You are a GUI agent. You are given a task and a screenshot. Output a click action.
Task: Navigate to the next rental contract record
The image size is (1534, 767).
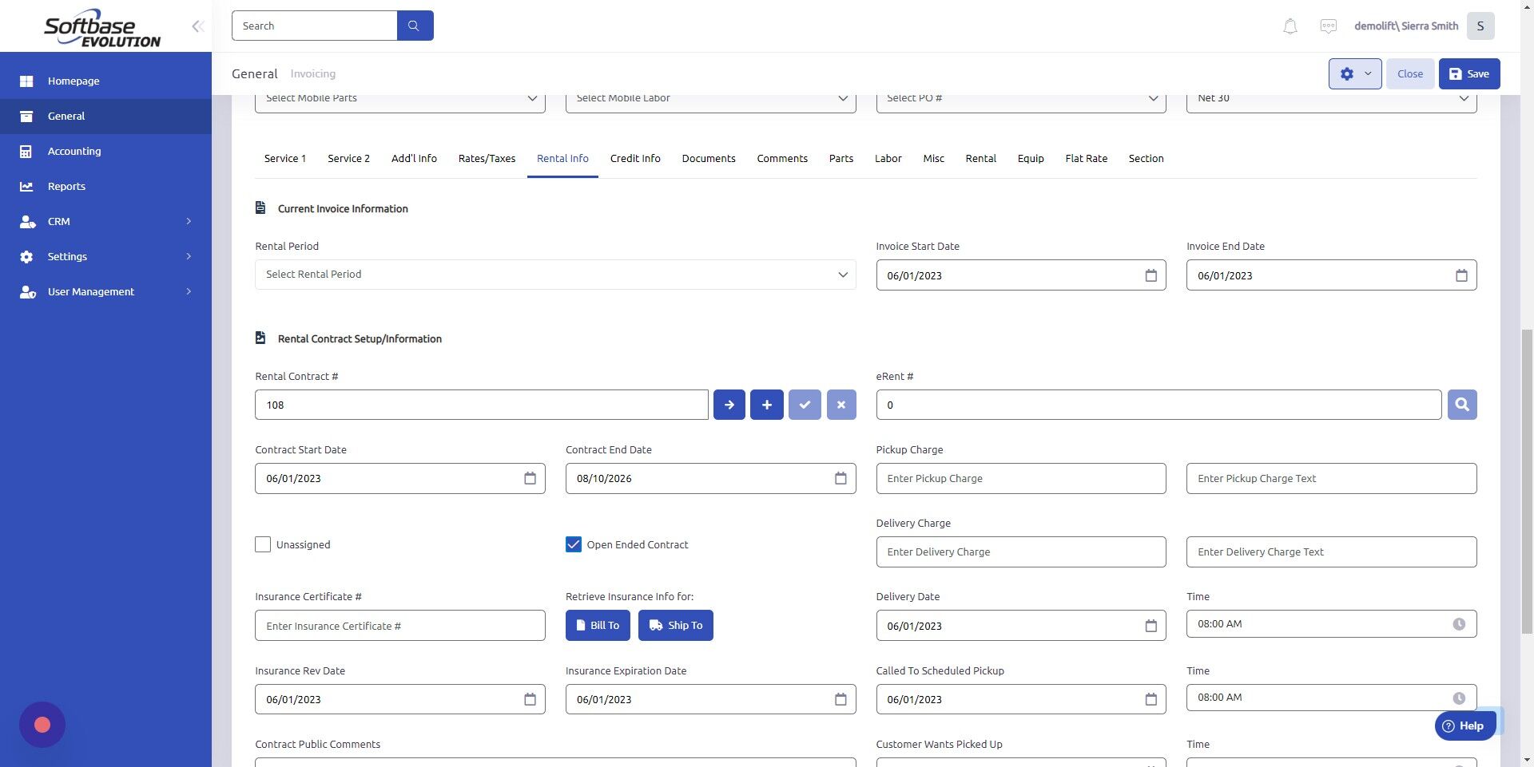pos(728,405)
